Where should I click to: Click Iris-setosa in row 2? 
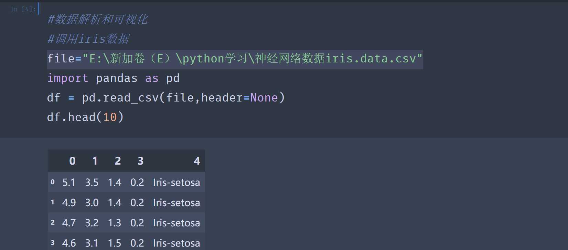(176, 223)
